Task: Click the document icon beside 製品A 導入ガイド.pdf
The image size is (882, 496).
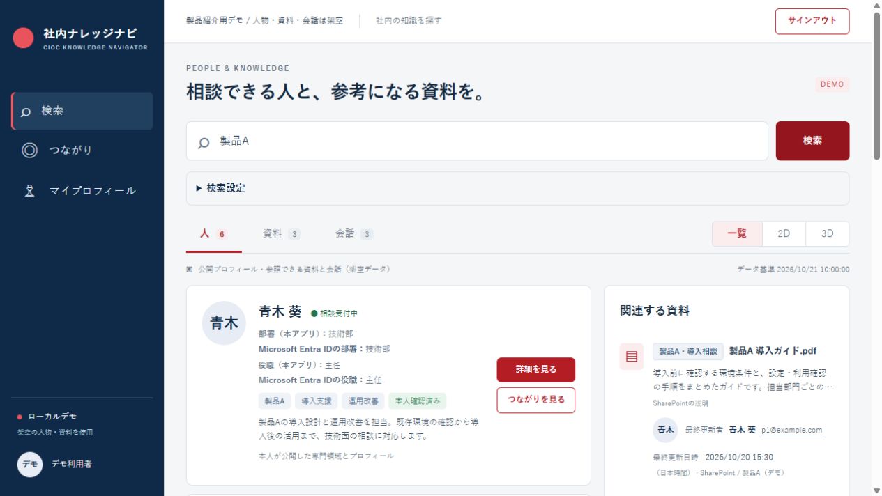Action: tap(632, 357)
